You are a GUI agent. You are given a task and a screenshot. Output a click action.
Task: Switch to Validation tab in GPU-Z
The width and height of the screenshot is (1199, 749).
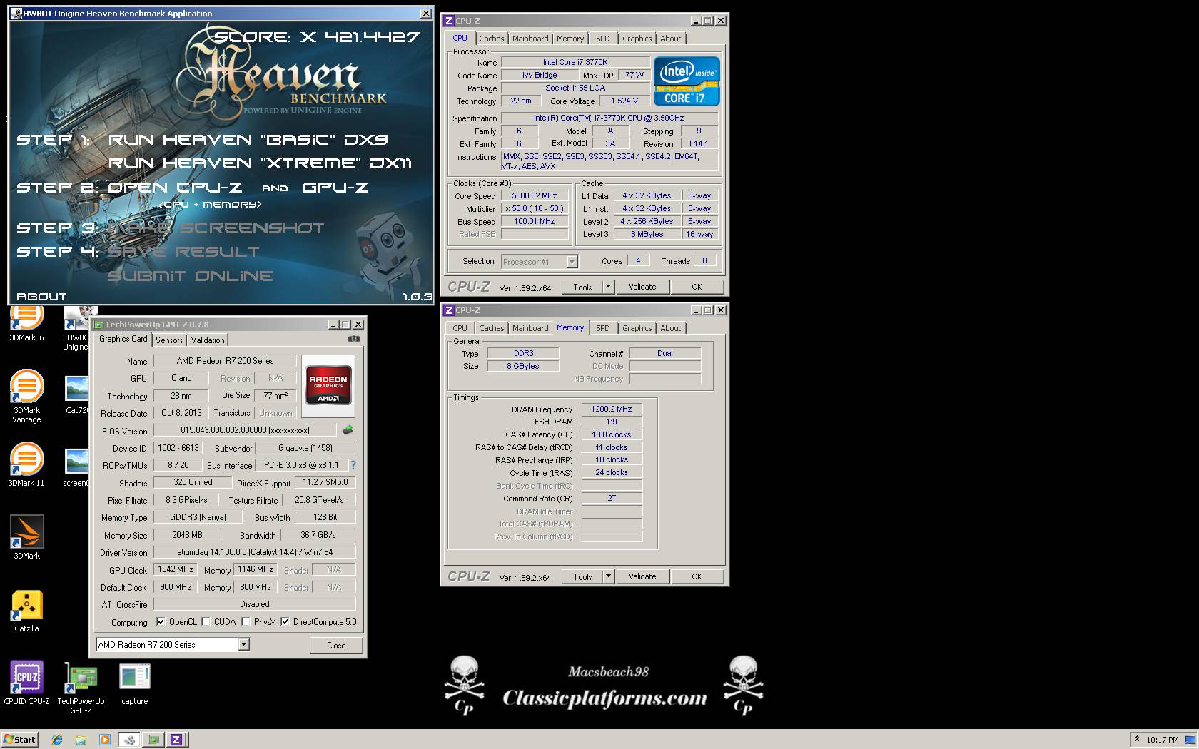point(208,340)
